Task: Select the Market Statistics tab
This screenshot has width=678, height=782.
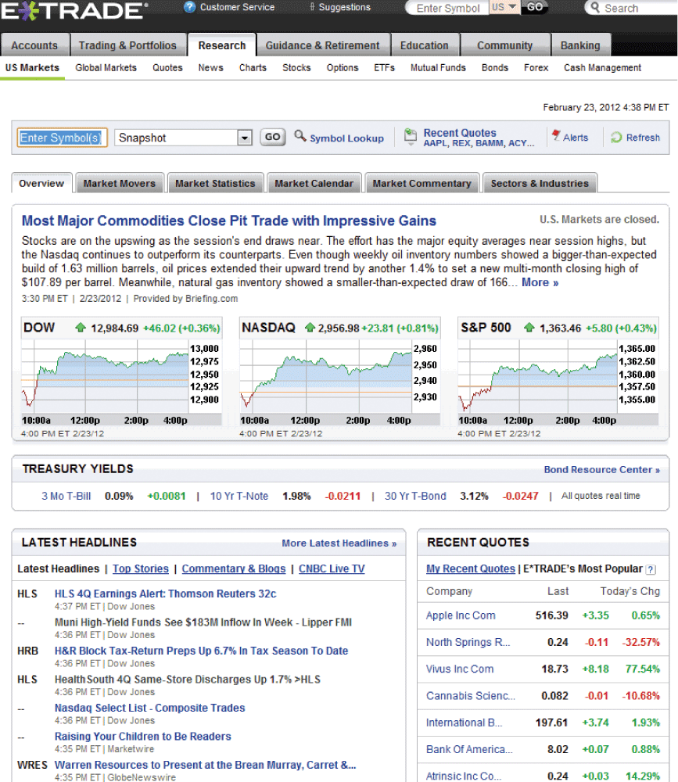Action: tap(215, 183)
